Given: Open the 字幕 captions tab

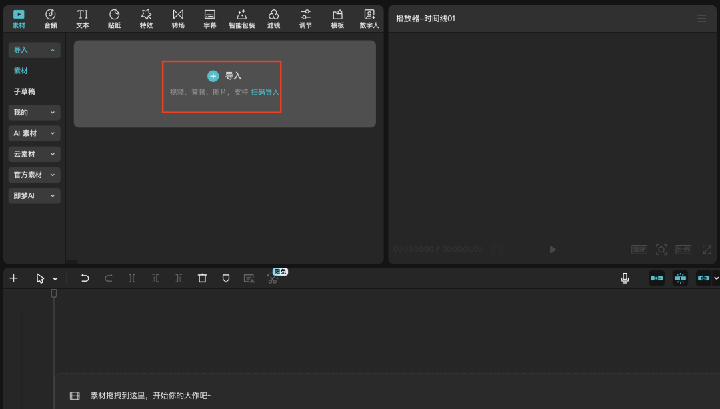Looking at the screenshot, I should [x=210, y=19].
